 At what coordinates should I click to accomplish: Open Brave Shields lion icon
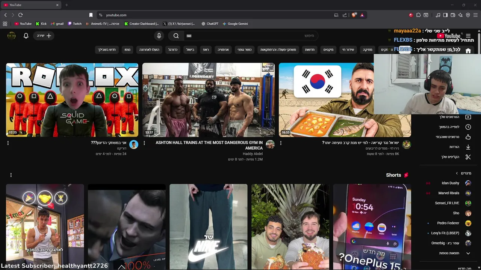point(354,15)
